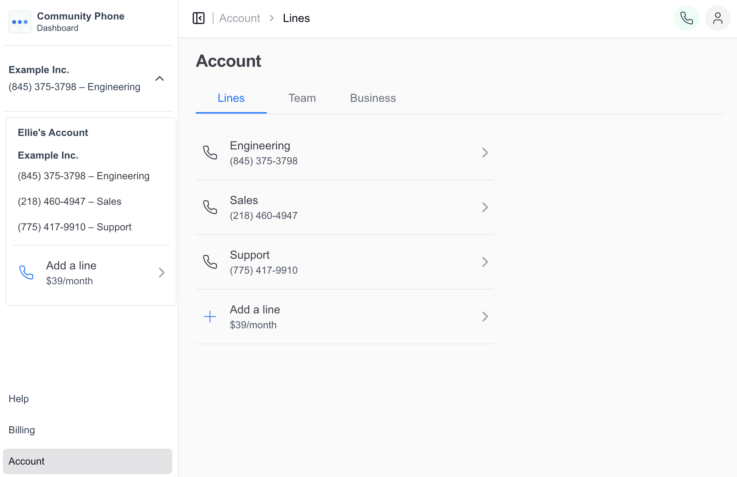
Task: Open sidebar Add a line chevron
Action: (161, 273)
